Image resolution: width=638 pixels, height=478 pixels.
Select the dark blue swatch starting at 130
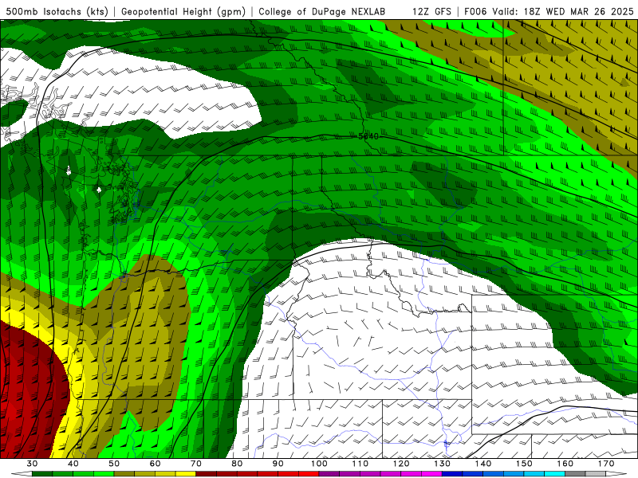tap(452, 474)
